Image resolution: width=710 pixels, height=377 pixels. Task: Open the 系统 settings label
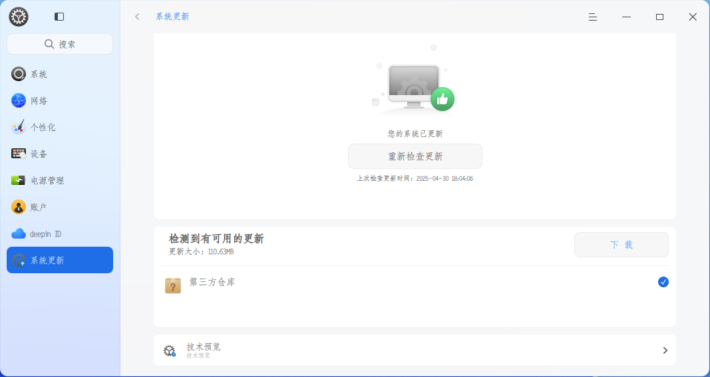39,74
